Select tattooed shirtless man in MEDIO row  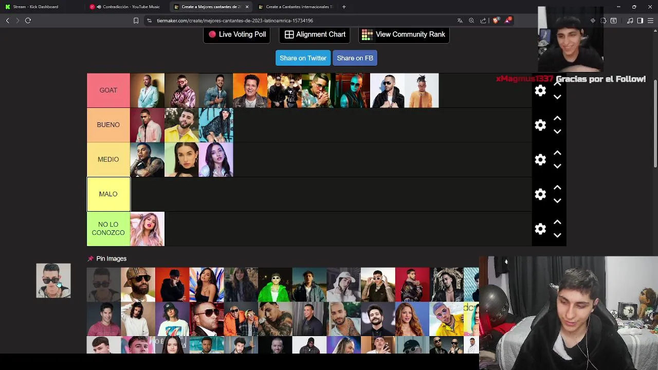pyautogui.click(x=147, y=159)
